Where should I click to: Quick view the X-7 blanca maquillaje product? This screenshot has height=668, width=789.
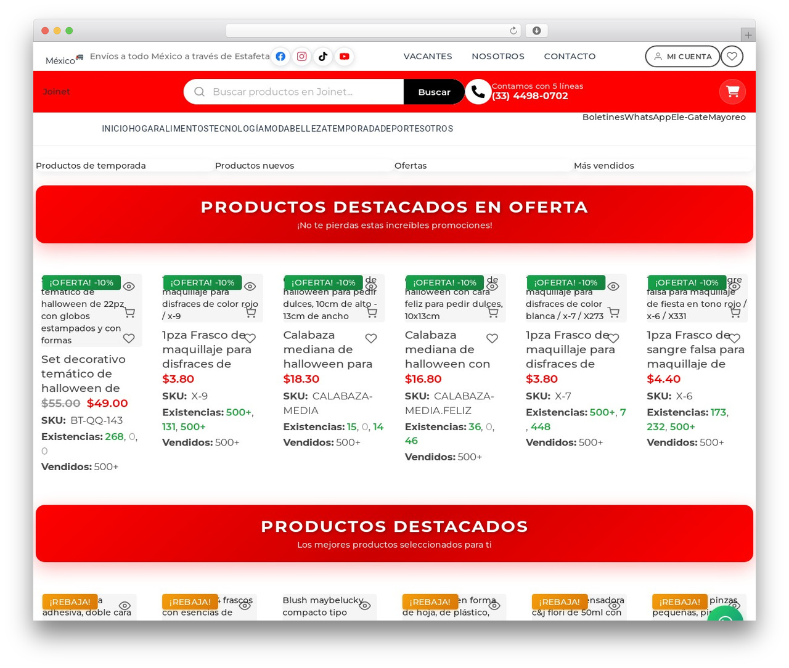[x=613, y=287]
